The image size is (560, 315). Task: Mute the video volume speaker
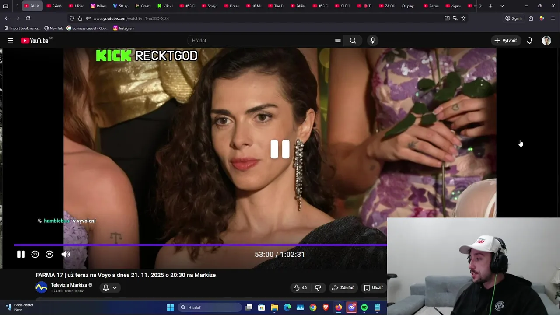(66, 254)
